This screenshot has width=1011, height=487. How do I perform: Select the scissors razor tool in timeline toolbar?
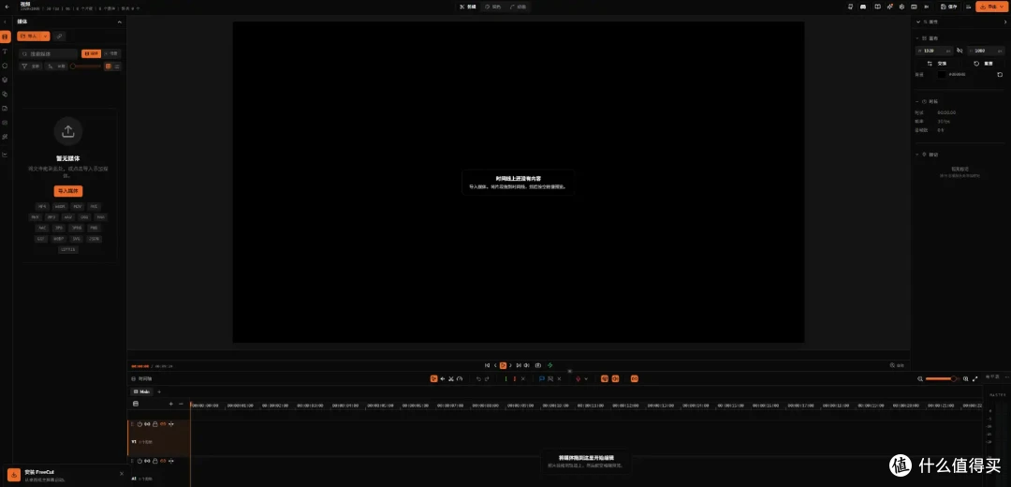pos(450,378)
